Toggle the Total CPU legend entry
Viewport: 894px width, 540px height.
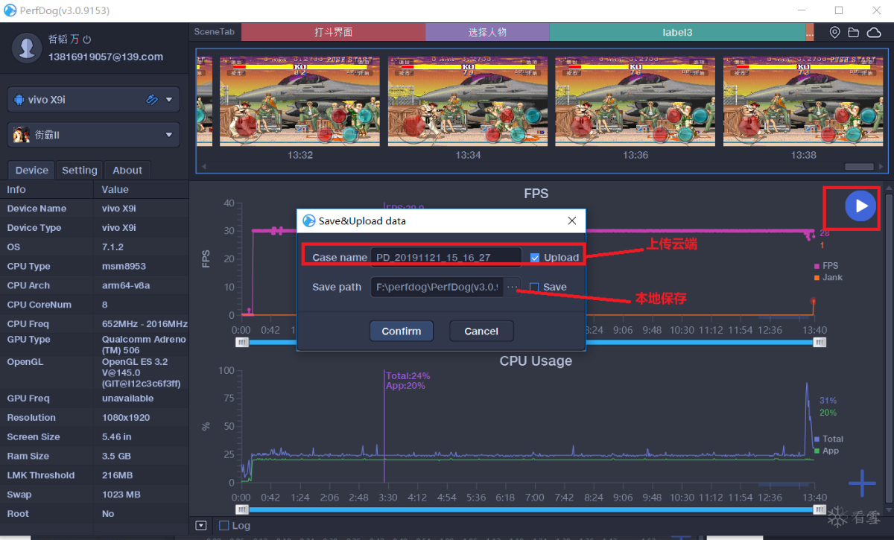coord(828,439)
